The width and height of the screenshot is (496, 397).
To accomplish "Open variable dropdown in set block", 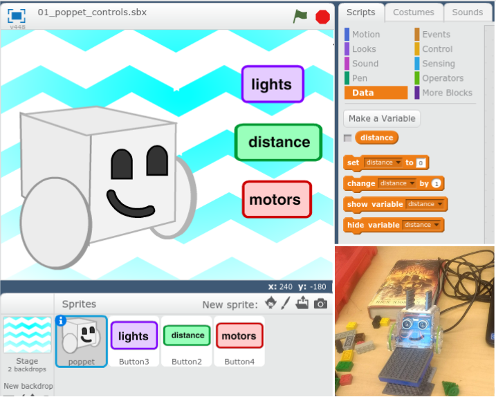I will pos(383,163).
